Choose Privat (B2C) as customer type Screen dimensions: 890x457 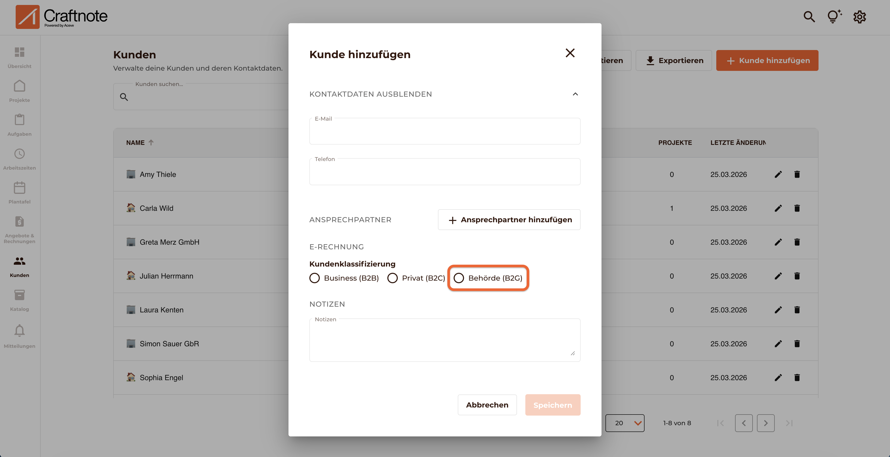coord(393,278)
